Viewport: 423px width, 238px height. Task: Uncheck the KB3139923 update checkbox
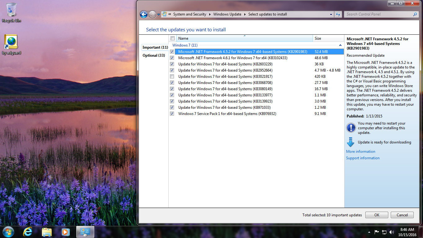coord(172,101)
